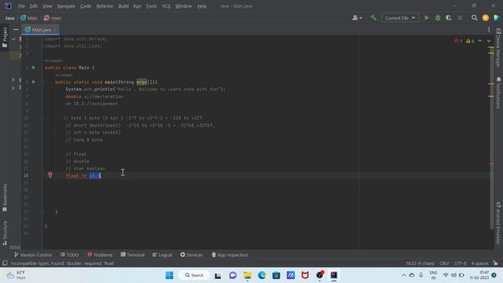This screenshot has height=283, width=503.
Task: Close the Main.java editor tab
Action: 56,30
